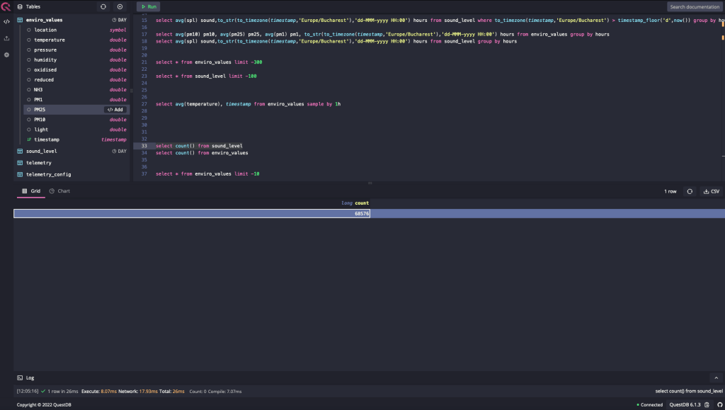Select the Grid tab

pyautogui.click(x=31, y=191)
